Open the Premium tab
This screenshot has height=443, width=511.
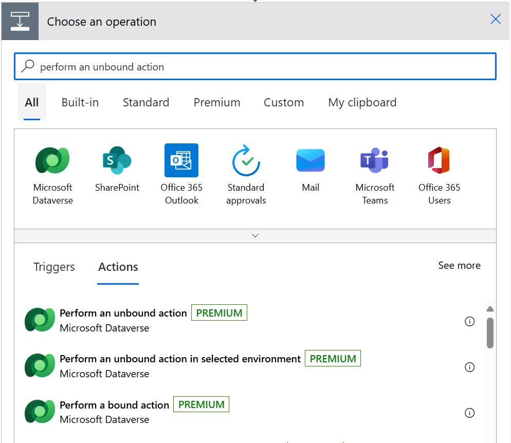[x=216, y=102]
